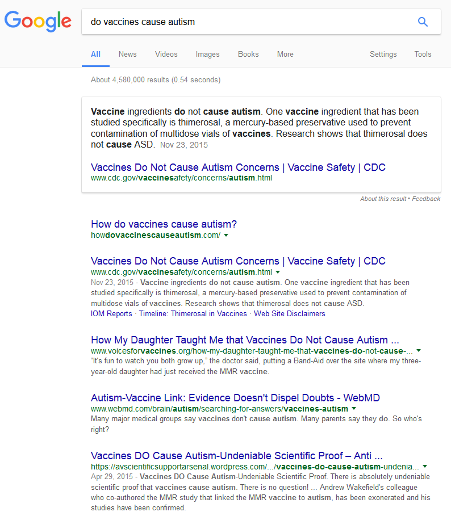
Task: Click the www.voicesforvaccines.org green URL text
Action: coord(252,351)
